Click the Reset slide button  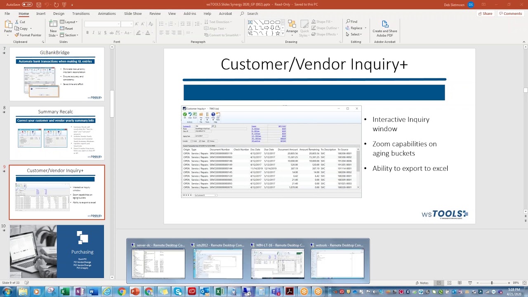coord(66,28)
